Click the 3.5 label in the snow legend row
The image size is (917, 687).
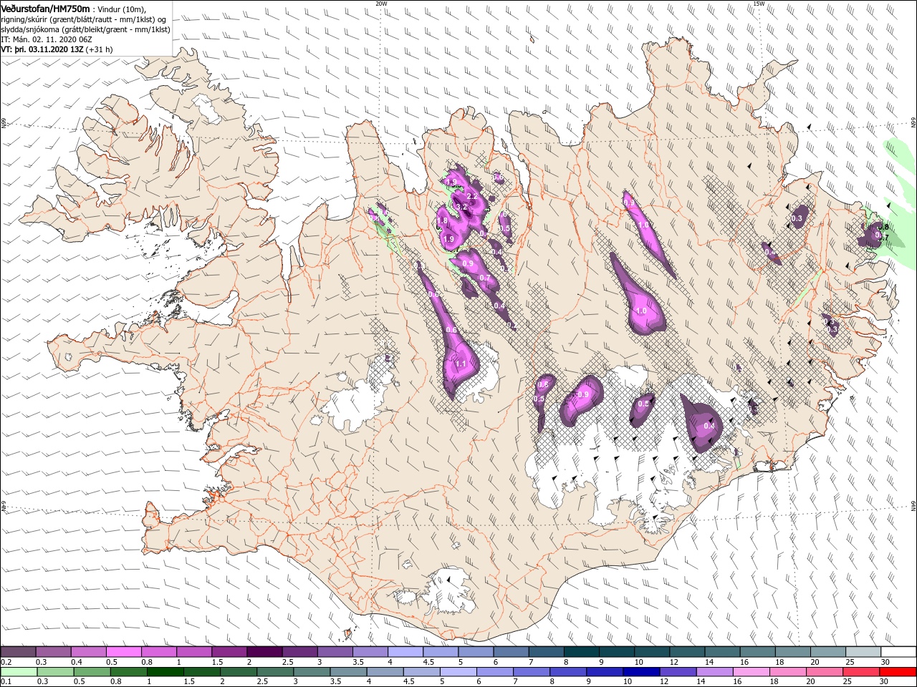pos(358,662)
